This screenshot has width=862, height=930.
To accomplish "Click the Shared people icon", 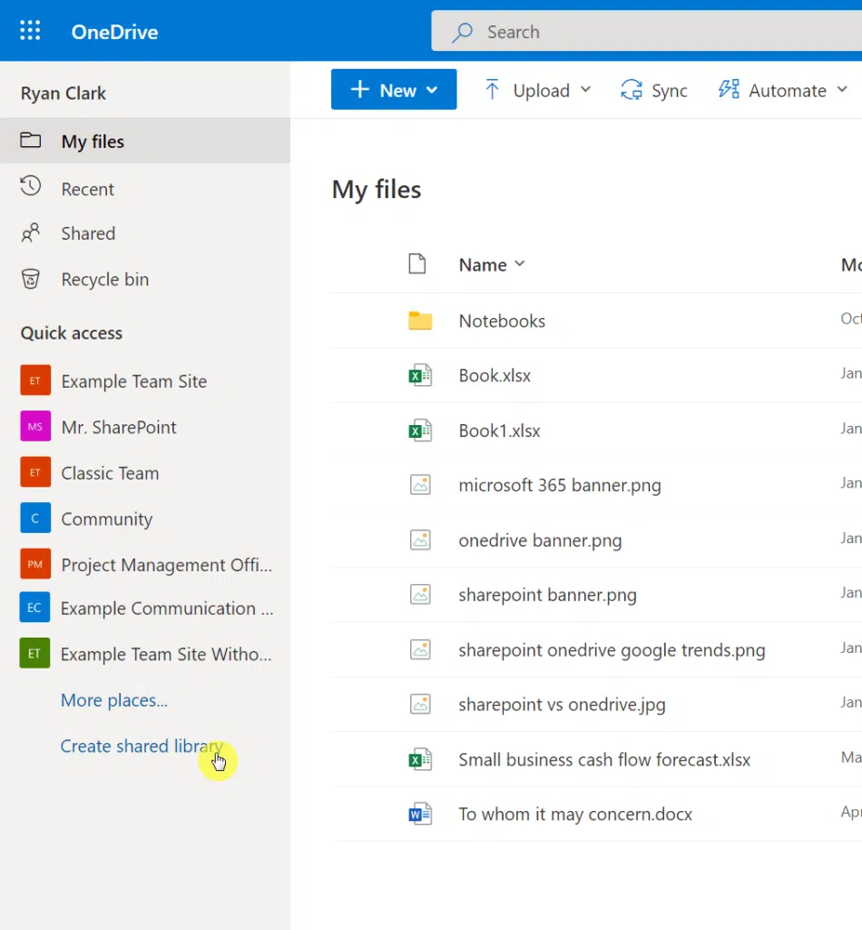I will pos(30,232).
